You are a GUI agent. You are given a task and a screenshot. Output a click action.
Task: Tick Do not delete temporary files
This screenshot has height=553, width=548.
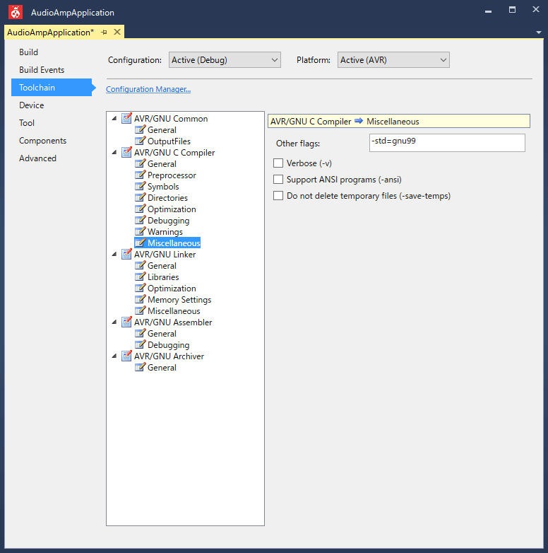pyautogui.click(x=278, y=195)
